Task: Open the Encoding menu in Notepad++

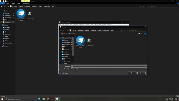Action: click(x=76, y=25)
